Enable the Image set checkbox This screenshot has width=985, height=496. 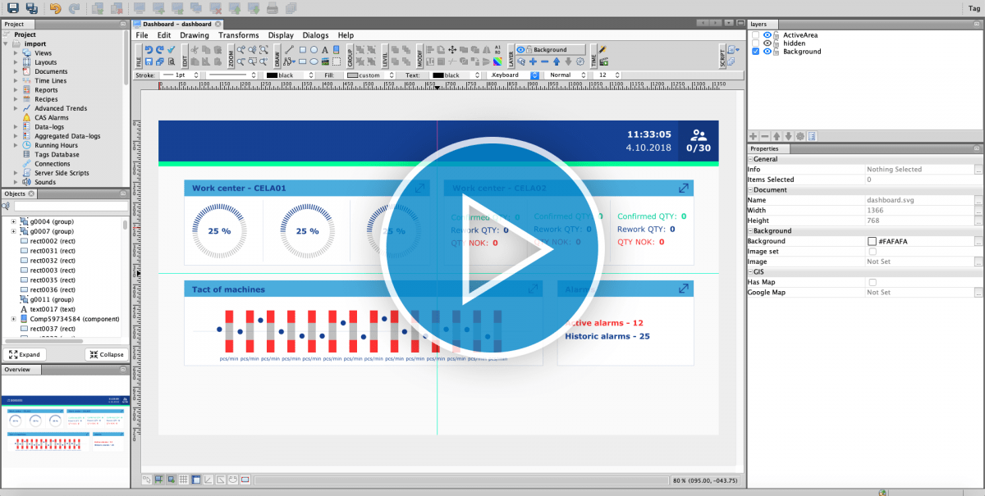click(x=872, y=252)
